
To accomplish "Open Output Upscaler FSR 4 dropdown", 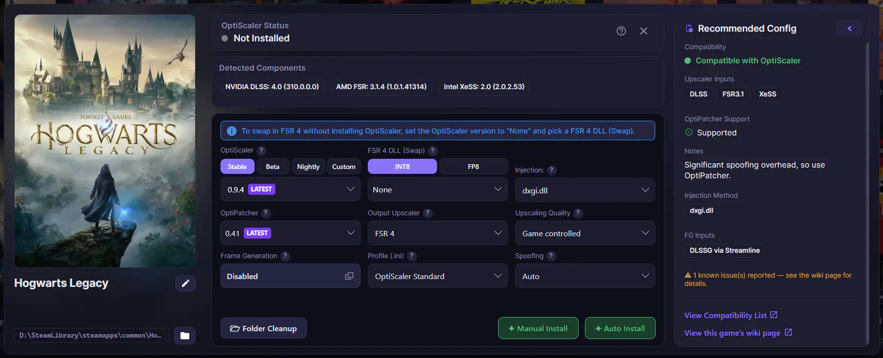I will point(438,233).
